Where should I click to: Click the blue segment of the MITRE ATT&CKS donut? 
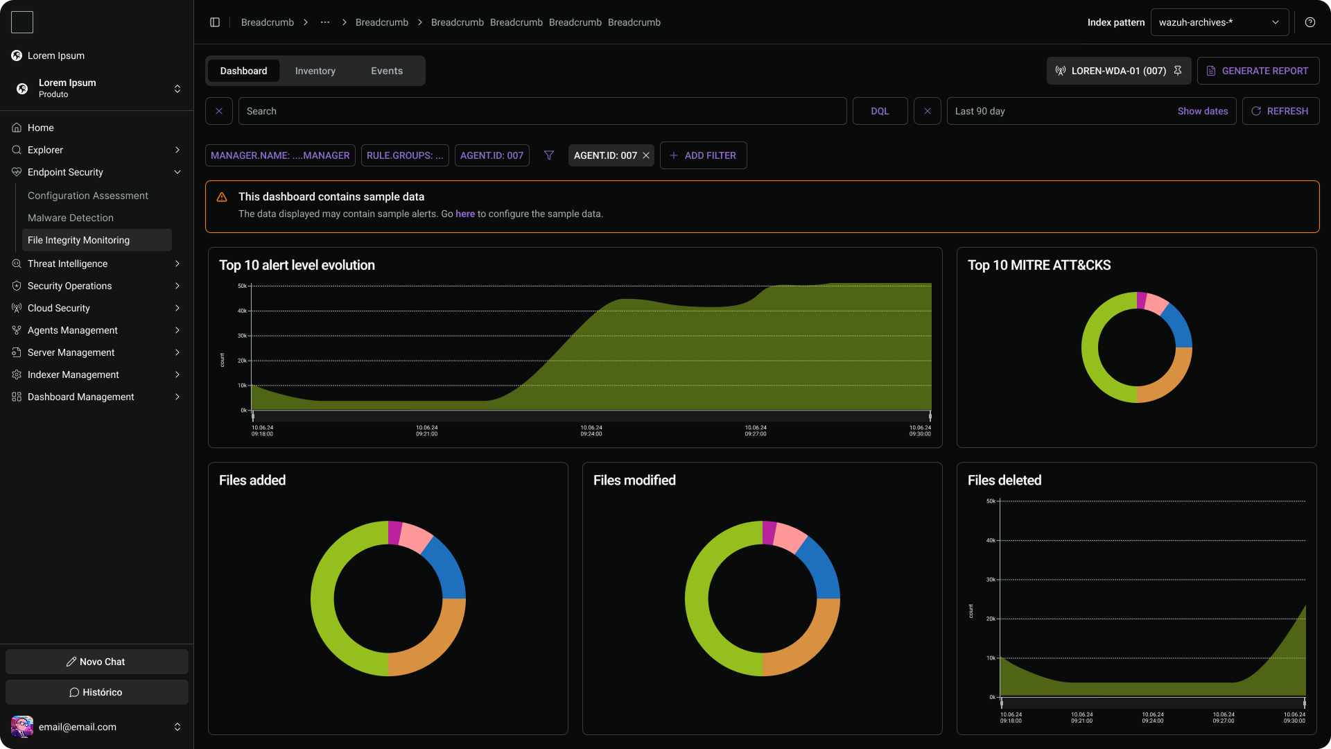pyautogui.click(x=1179, y=326)
